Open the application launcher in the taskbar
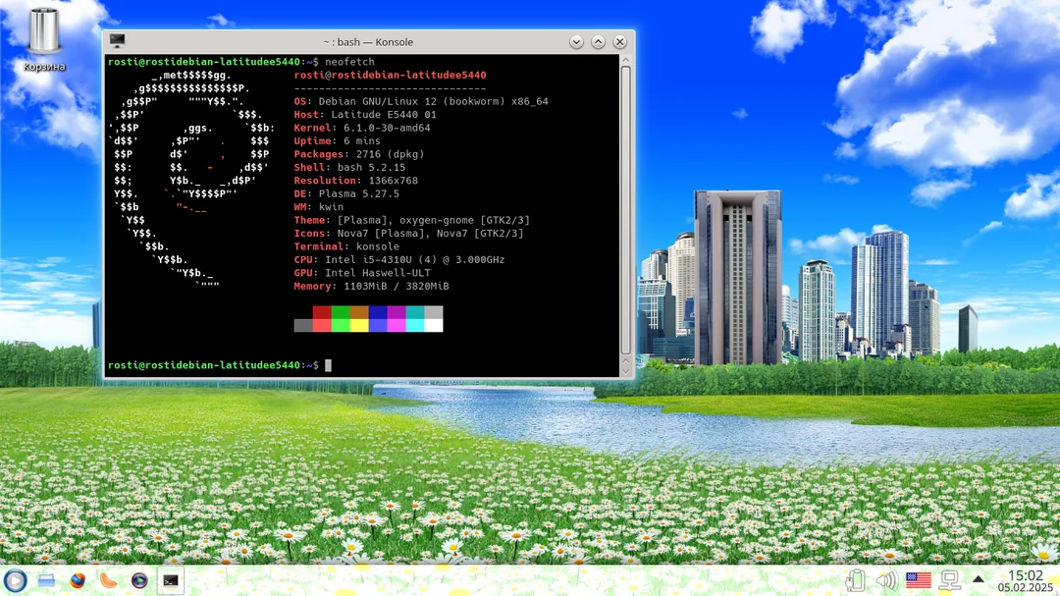The height and width of the screenshot is (596, 1060). (15, 580)
